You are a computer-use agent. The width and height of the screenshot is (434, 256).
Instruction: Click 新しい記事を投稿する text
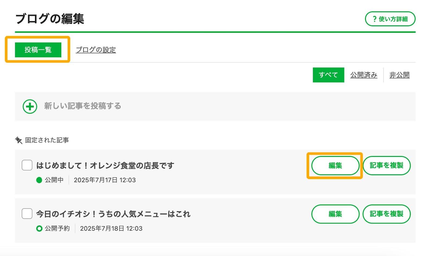(x=82, y=106)
